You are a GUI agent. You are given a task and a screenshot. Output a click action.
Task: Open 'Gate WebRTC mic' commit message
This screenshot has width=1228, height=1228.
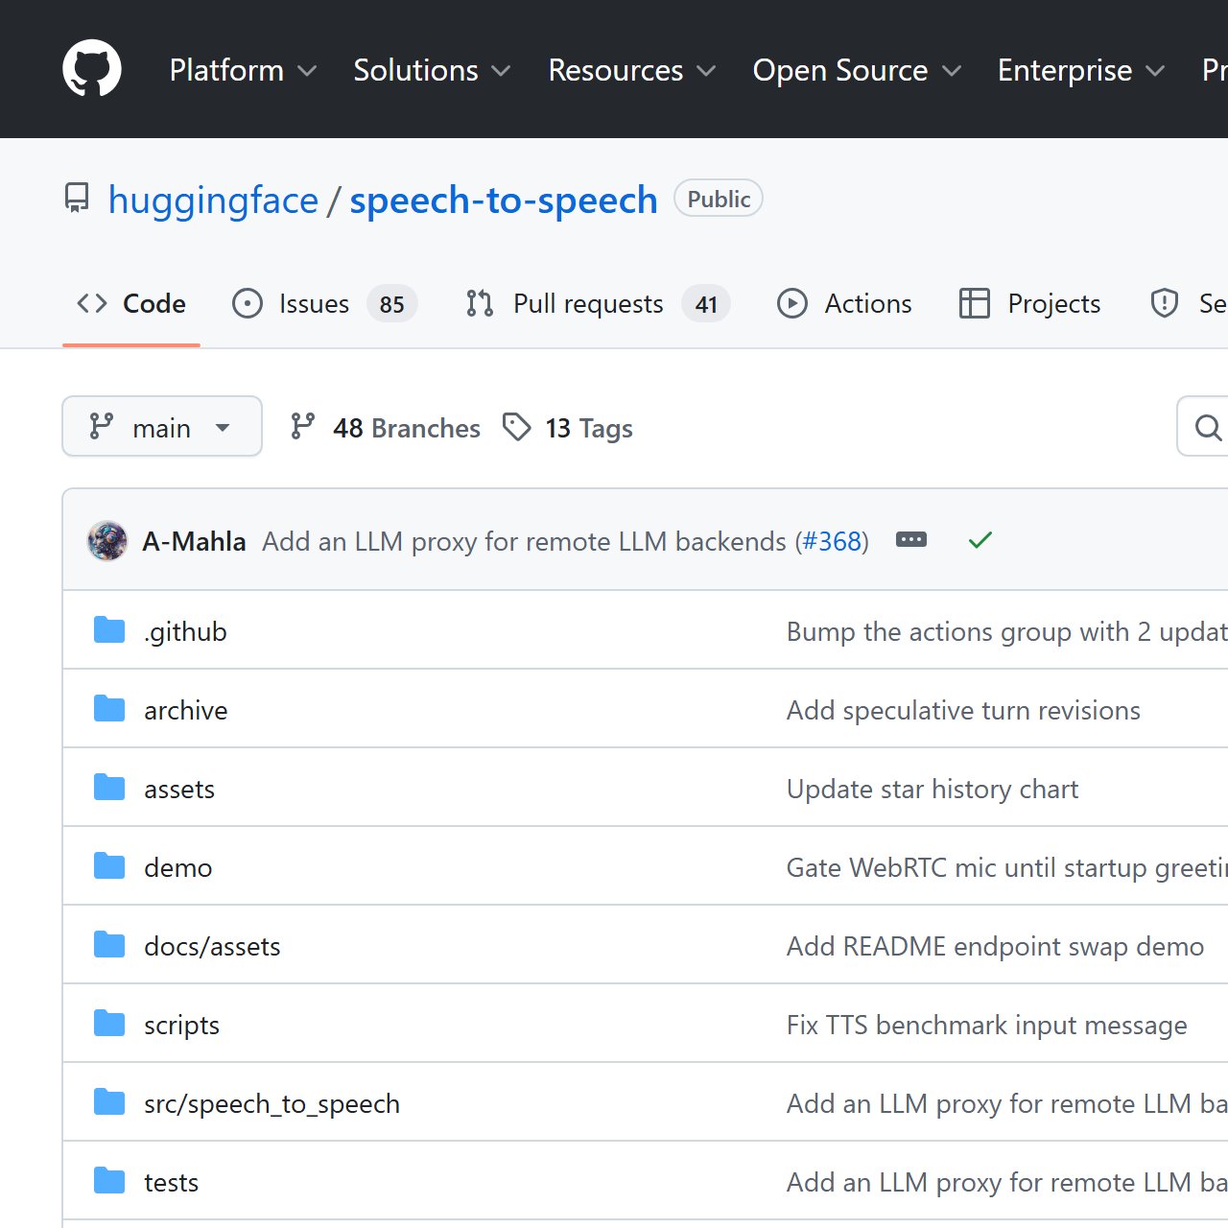[x=1007, y=867]
